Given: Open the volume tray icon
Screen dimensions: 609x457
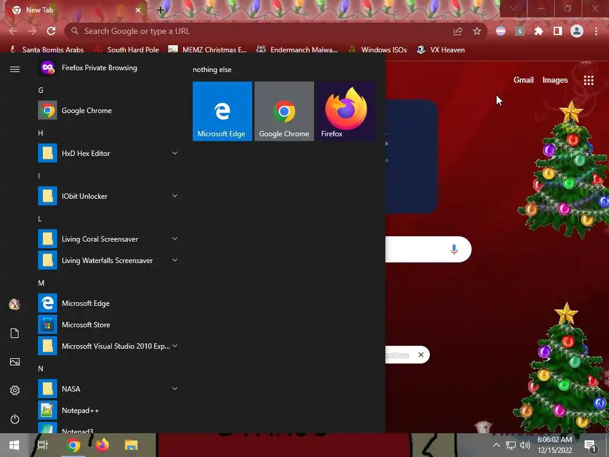Looking at the screenshot, I should 525,445.
